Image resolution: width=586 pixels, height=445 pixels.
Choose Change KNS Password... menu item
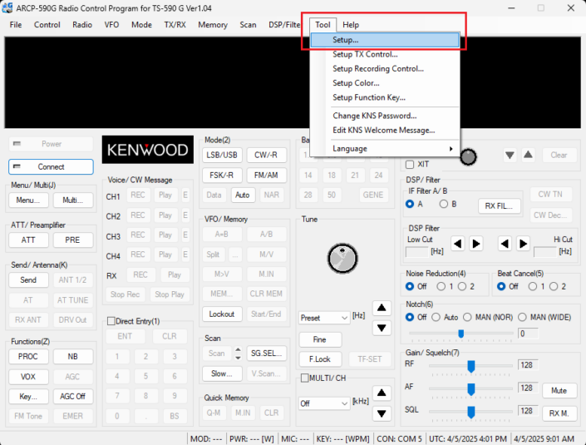click(x=385, y=116)
